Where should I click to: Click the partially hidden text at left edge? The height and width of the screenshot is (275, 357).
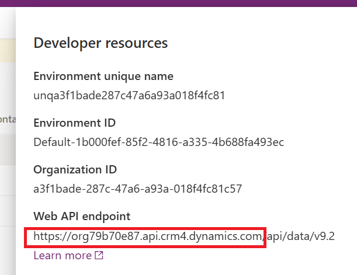(7, 119)
